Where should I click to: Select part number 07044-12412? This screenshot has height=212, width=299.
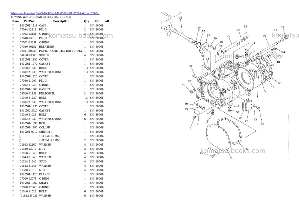coord(28,30)
